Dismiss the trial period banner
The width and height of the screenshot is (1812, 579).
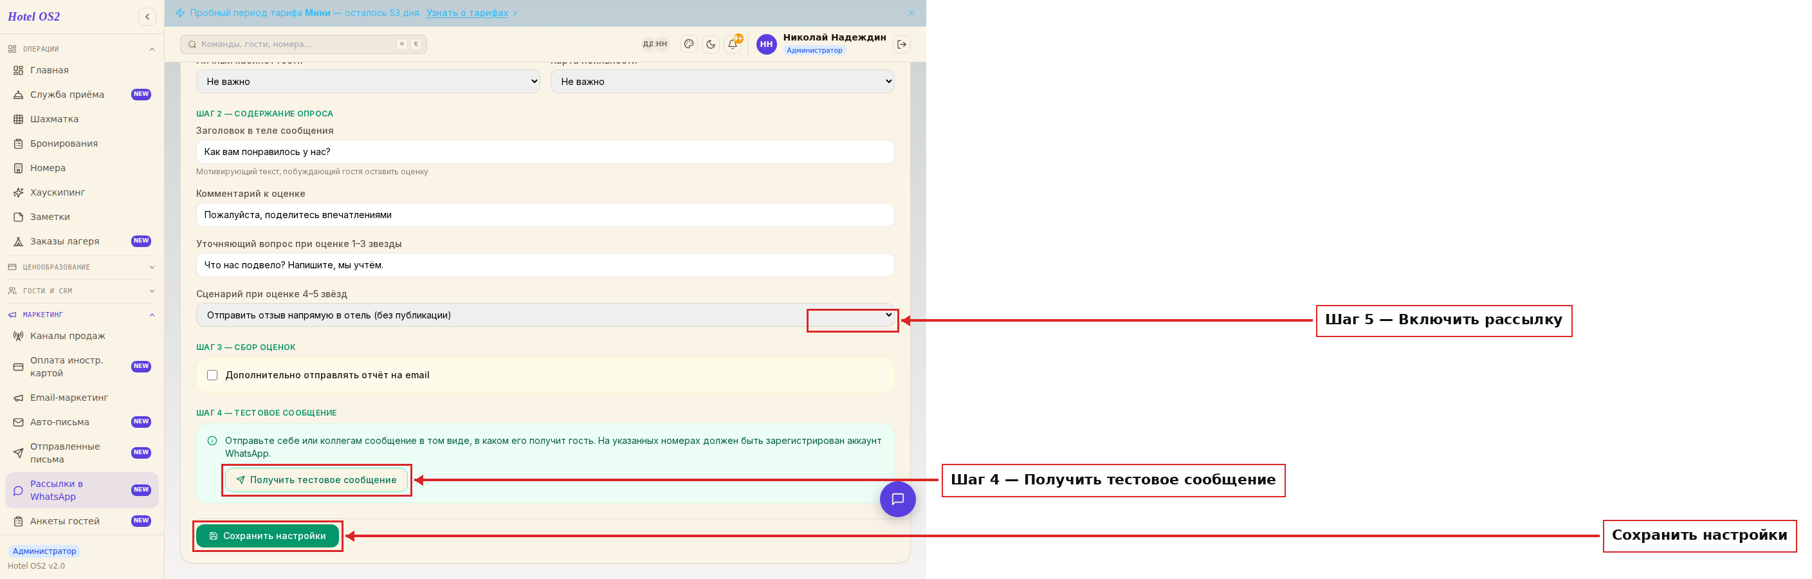click(911, 14)
